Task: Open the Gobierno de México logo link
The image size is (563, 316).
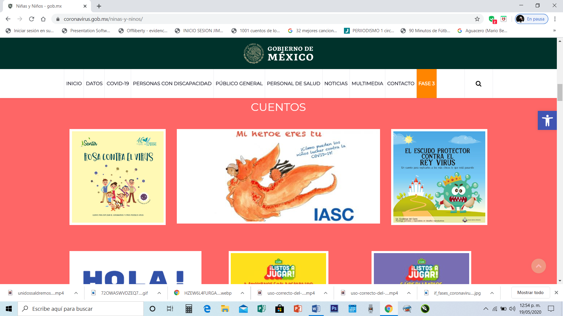Action: click(x=278, y=54)
